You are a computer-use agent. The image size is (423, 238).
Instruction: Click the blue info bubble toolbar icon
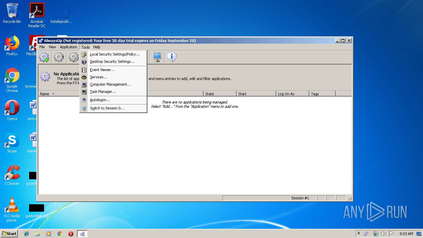tap(172, 57)
